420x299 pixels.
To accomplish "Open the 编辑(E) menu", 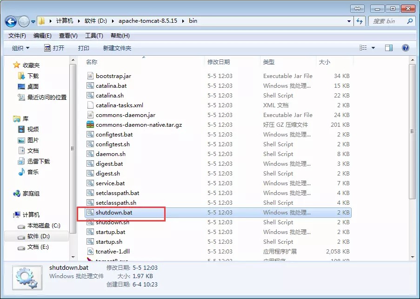I will (42, 36).
